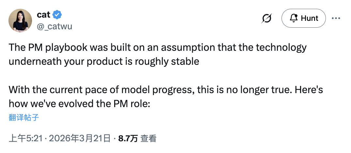The image size is (351, 153).
Task: Click the display name "cat"
Action: click(43, 15)
